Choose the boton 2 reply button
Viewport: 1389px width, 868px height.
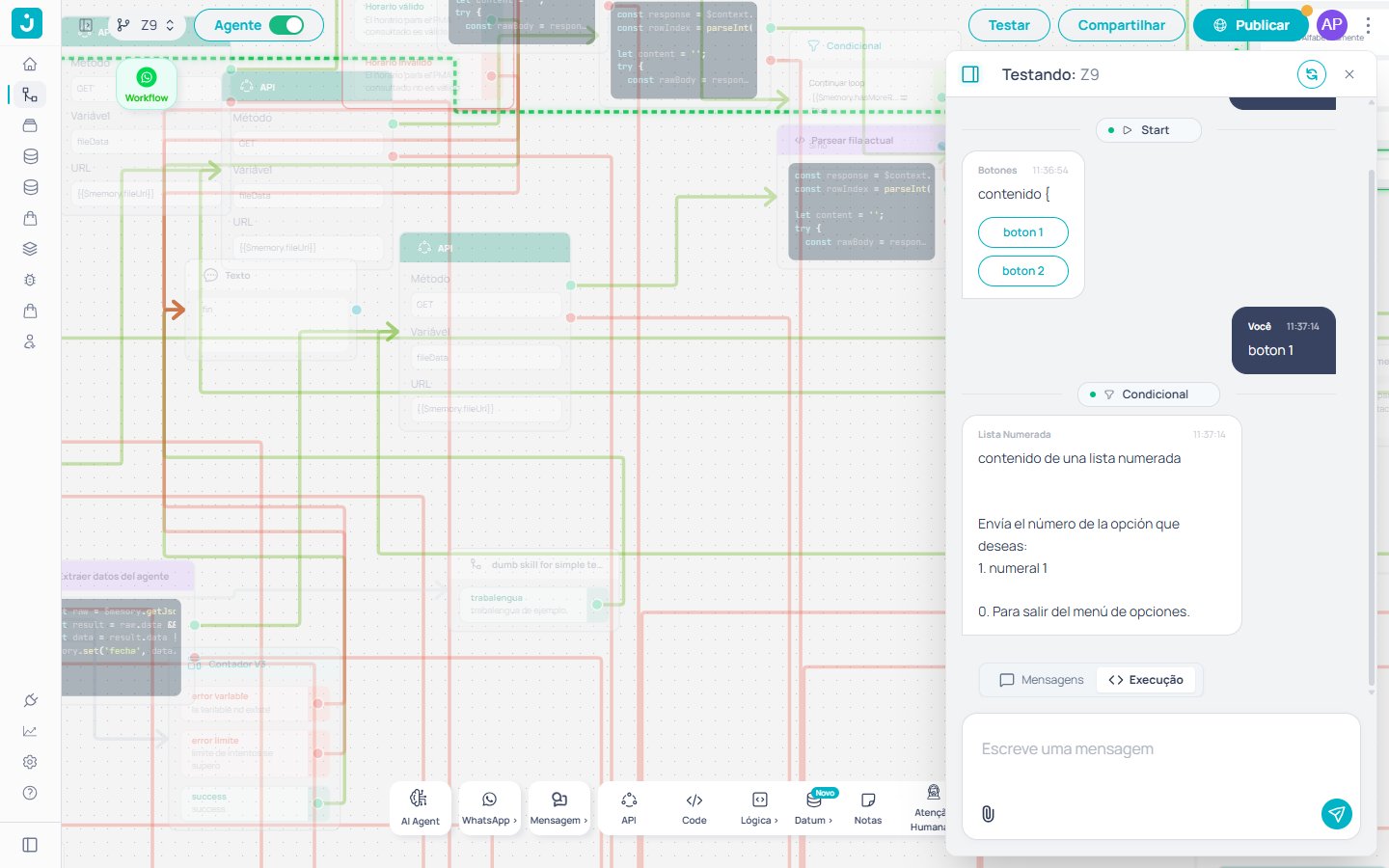pos(1023,271)
